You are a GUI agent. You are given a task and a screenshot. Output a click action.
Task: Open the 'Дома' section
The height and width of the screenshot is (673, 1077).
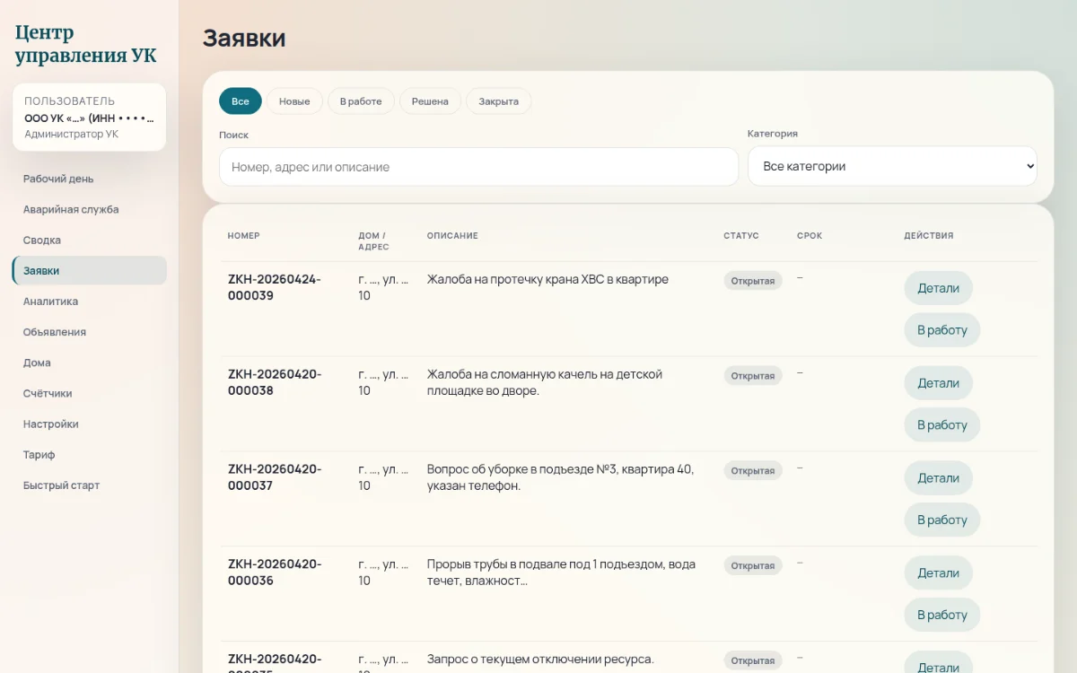[90, 363]
